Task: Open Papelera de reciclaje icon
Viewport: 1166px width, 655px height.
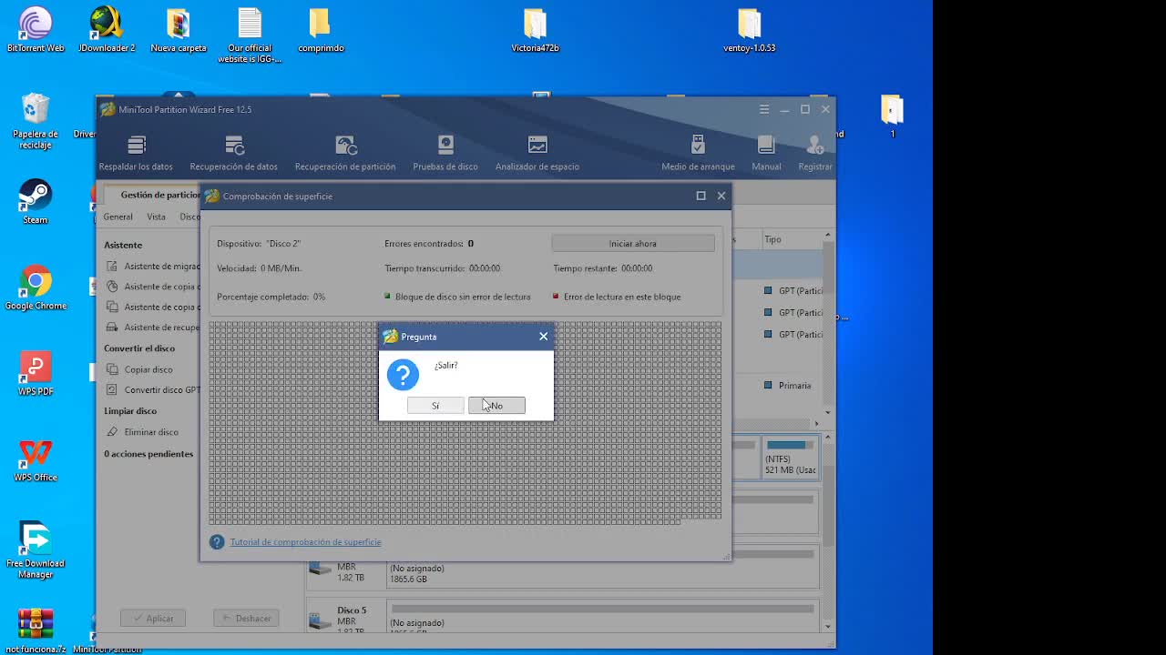Action: pos(36,121)
